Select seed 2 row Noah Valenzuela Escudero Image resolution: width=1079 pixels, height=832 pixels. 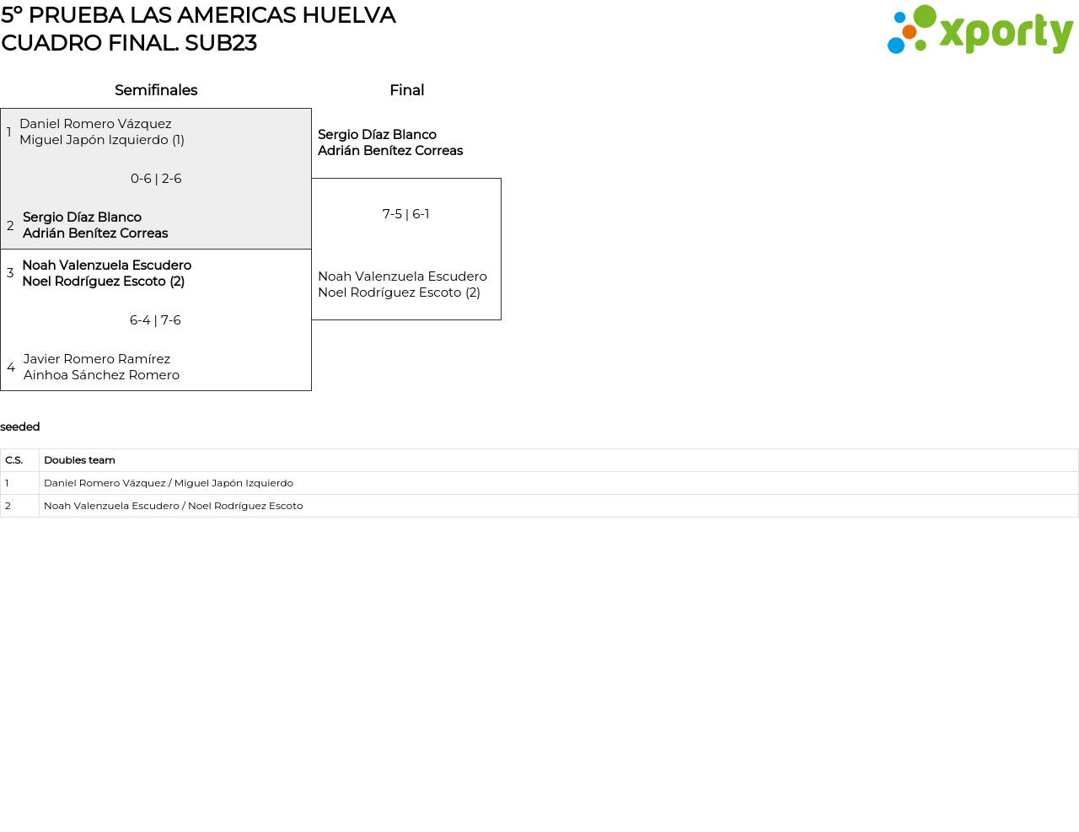click(x=173, y=506)
